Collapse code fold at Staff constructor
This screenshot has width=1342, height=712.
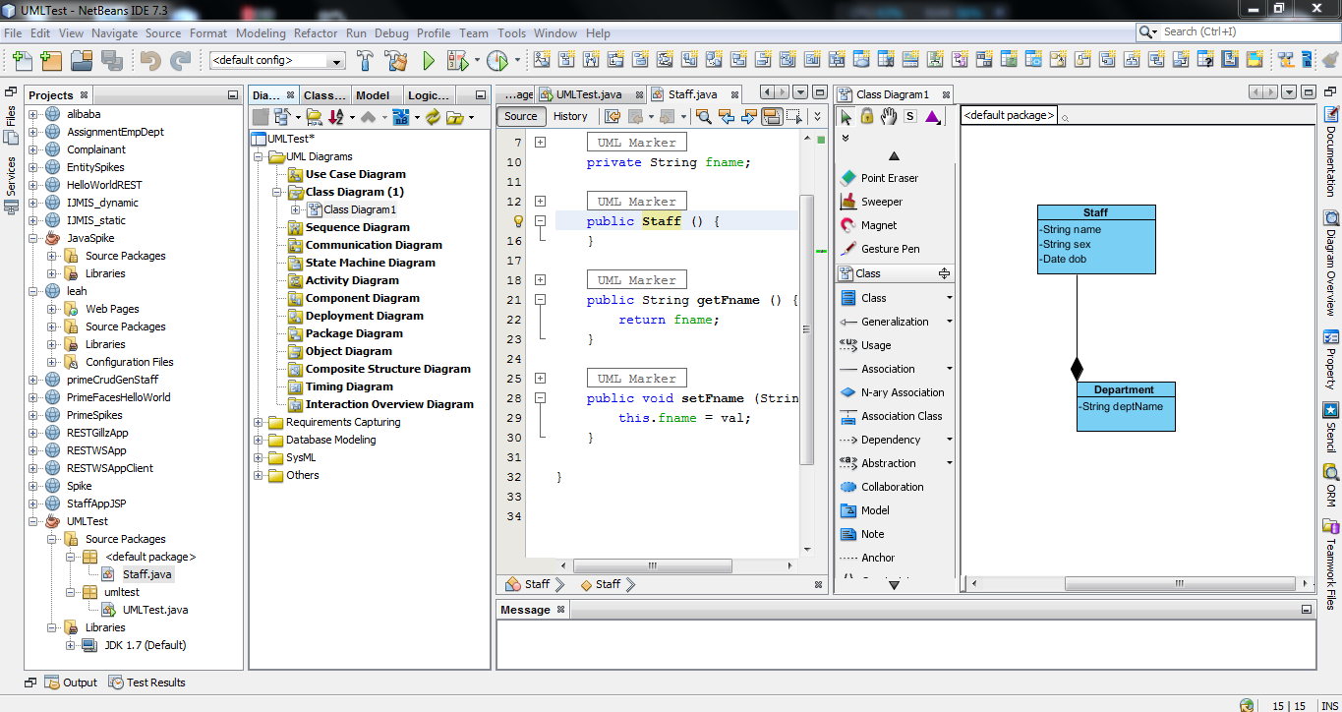click(x=540, y=221)
